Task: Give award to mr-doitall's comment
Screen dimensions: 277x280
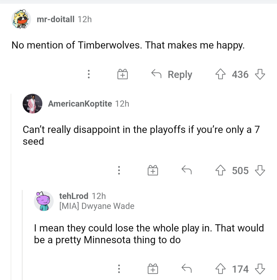Action: coord(123,74)
